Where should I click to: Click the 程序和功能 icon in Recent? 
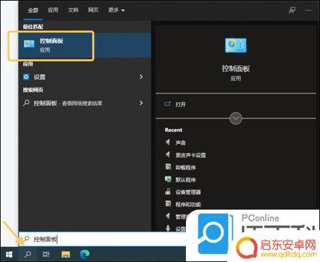click(168, 204)
